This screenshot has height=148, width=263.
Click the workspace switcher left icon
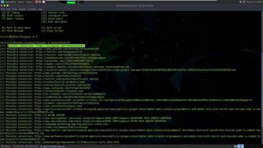(235, 146)
